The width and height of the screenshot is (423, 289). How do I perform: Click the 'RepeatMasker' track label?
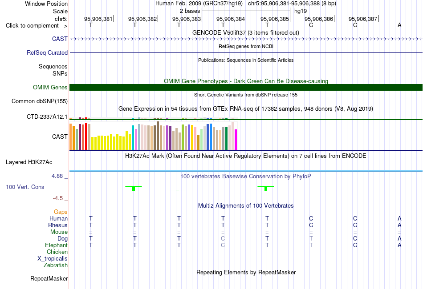click(49, 278)
